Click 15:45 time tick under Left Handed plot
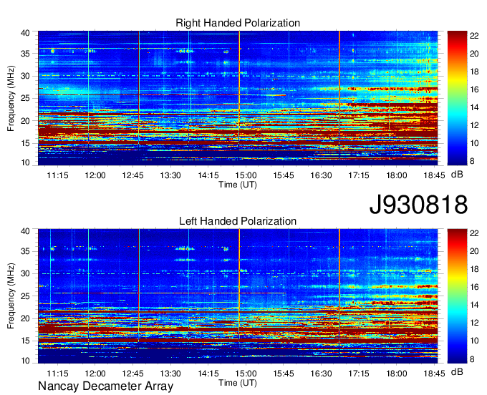 (x=284, y=374)
